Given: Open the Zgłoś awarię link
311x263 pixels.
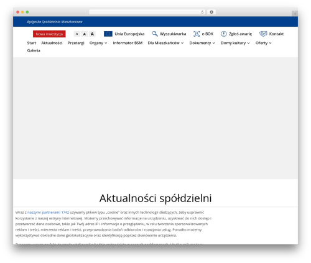Looking at the screenshot, I should pyautogui.click(x=240, y=34).
